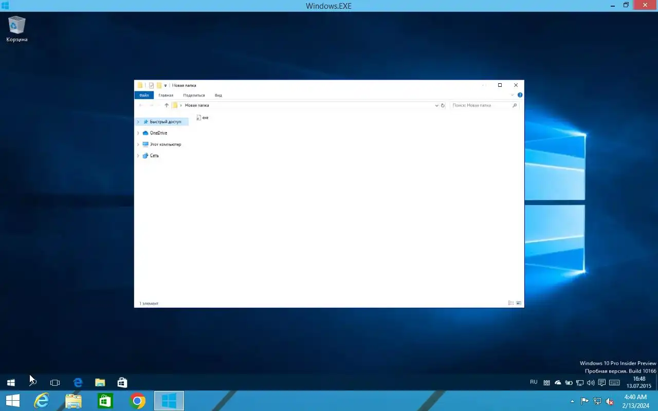
Task: Launch Google Chrome from bottom taskbar
Action: pos(137,401)
